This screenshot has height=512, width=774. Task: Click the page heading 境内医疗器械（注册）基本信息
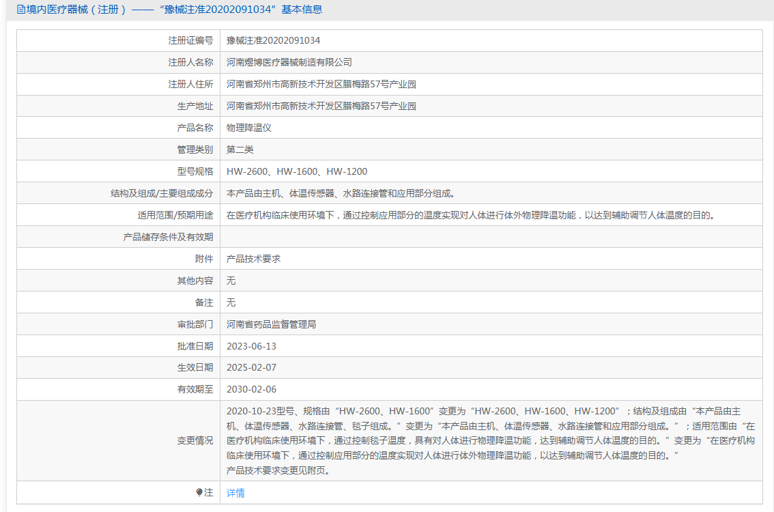169,10
